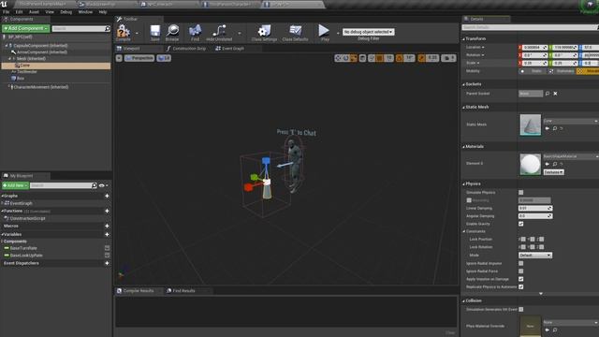Open rotation snap angle value dropdown

click(x=409, y=58)
